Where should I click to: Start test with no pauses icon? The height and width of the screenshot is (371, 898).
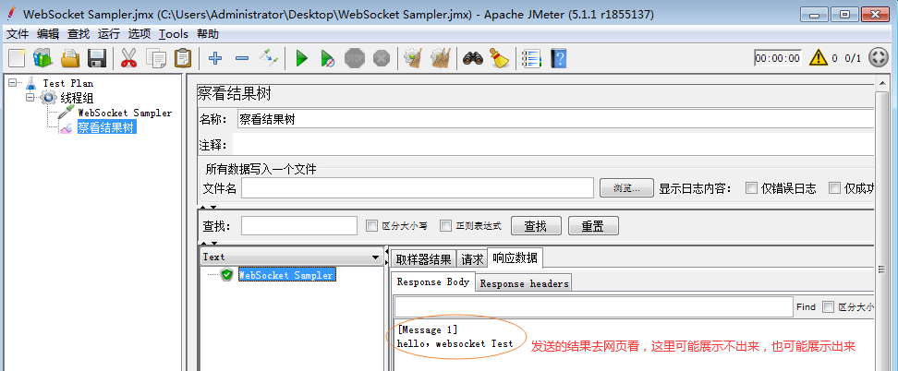pyautogui.click(x=328, y=58)
